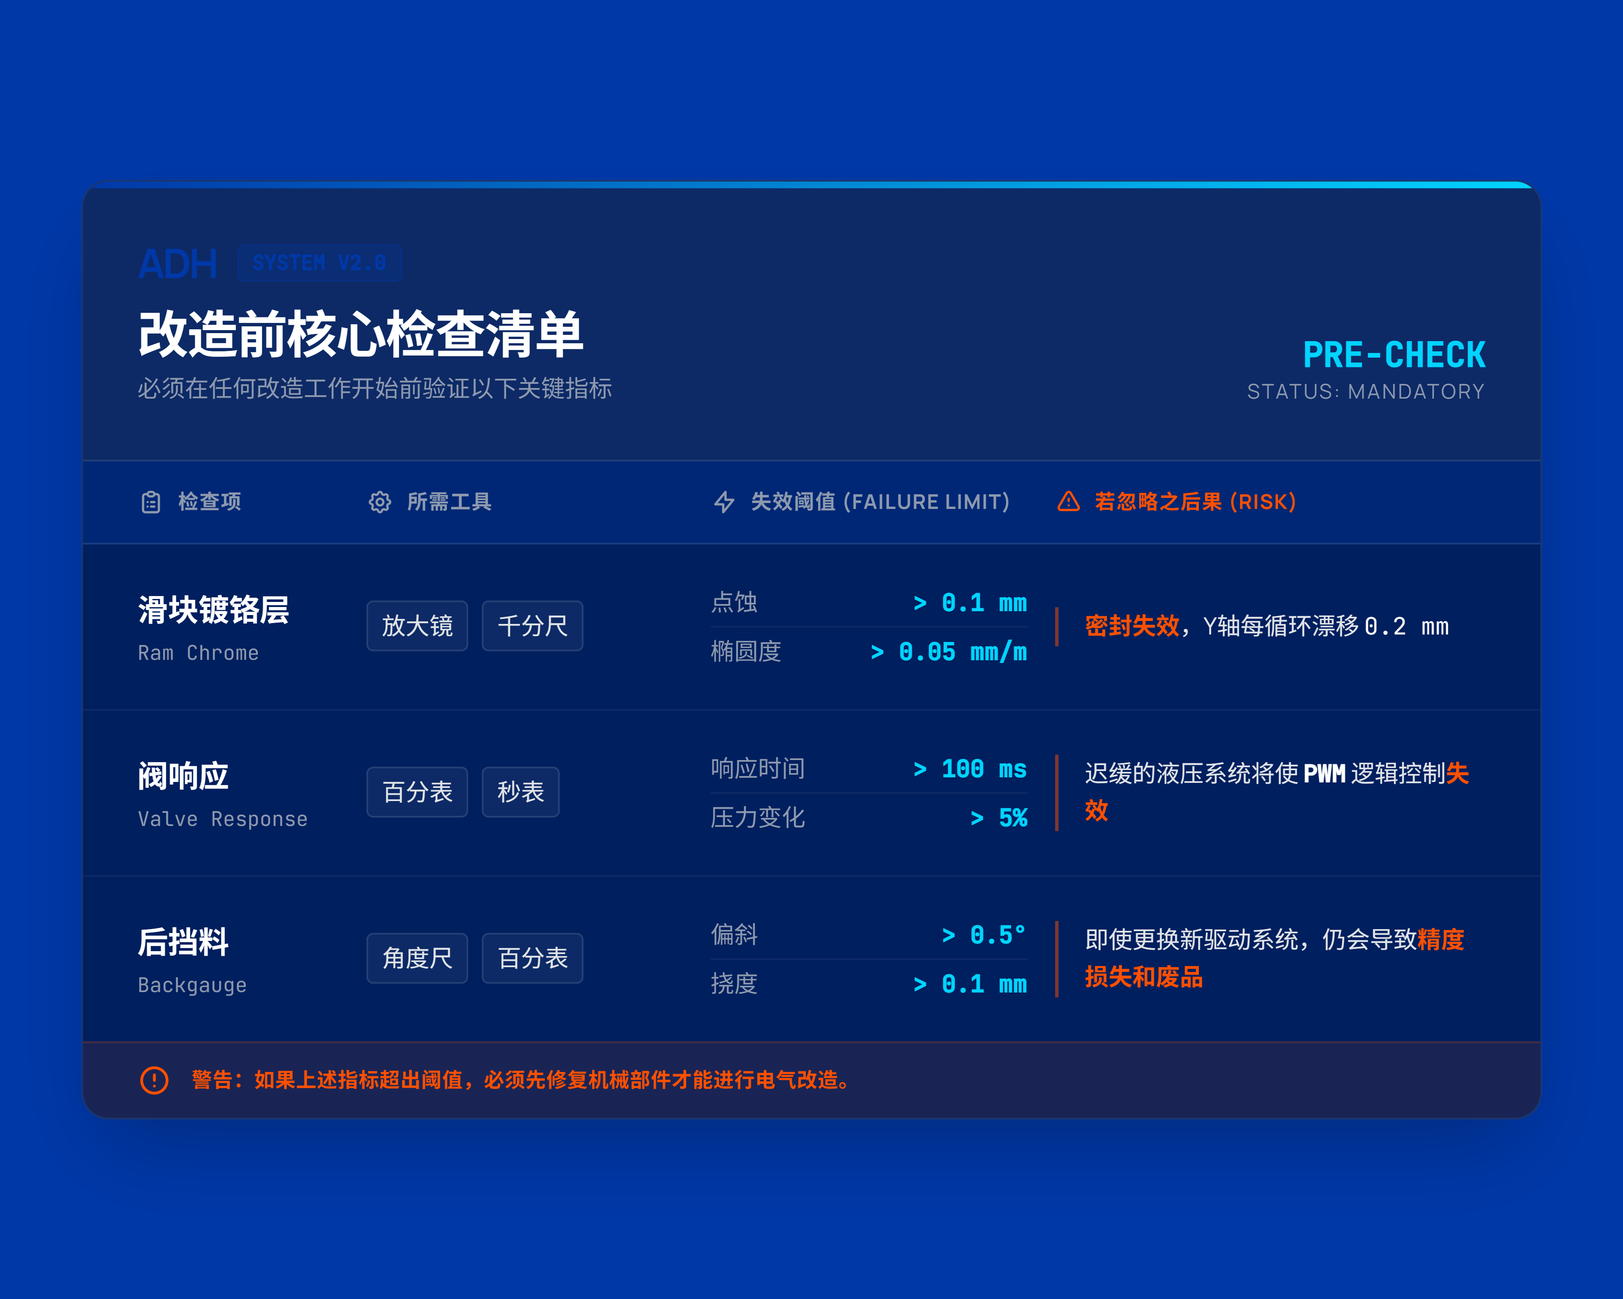
Task: Click the warning triangle risk icon
Action: 1068,502
